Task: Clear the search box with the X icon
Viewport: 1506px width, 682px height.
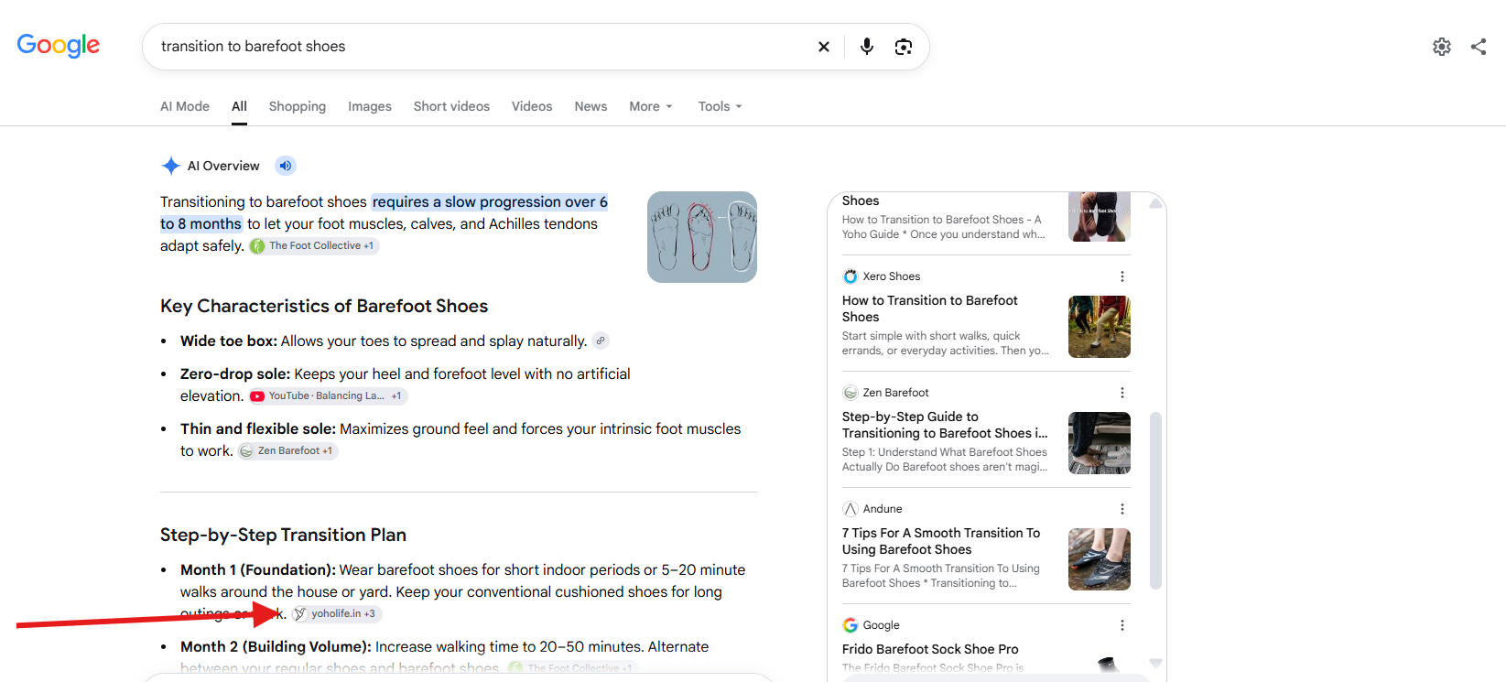Action: click(x=824, y=47)
